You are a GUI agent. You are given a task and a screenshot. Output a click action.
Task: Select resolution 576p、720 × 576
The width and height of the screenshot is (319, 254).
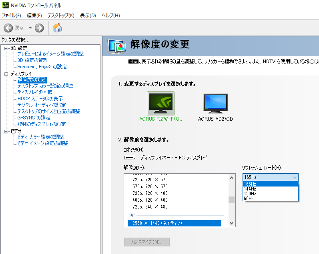click(x=150, y=187)
